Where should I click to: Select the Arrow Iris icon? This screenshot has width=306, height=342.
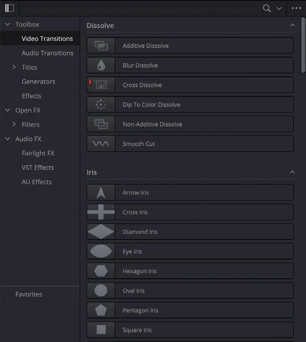click(x=101, y=193)
